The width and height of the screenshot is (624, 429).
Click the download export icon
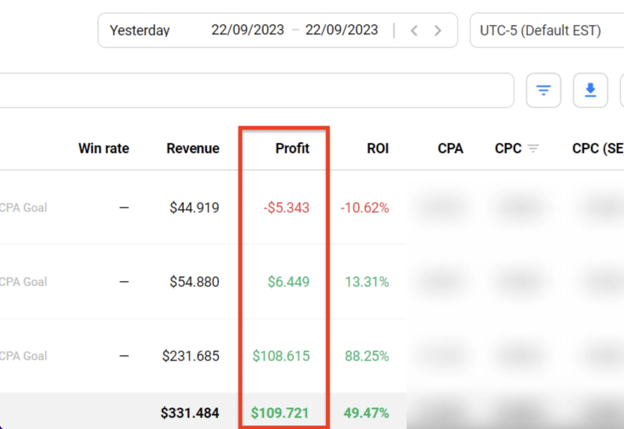[590, 90]
